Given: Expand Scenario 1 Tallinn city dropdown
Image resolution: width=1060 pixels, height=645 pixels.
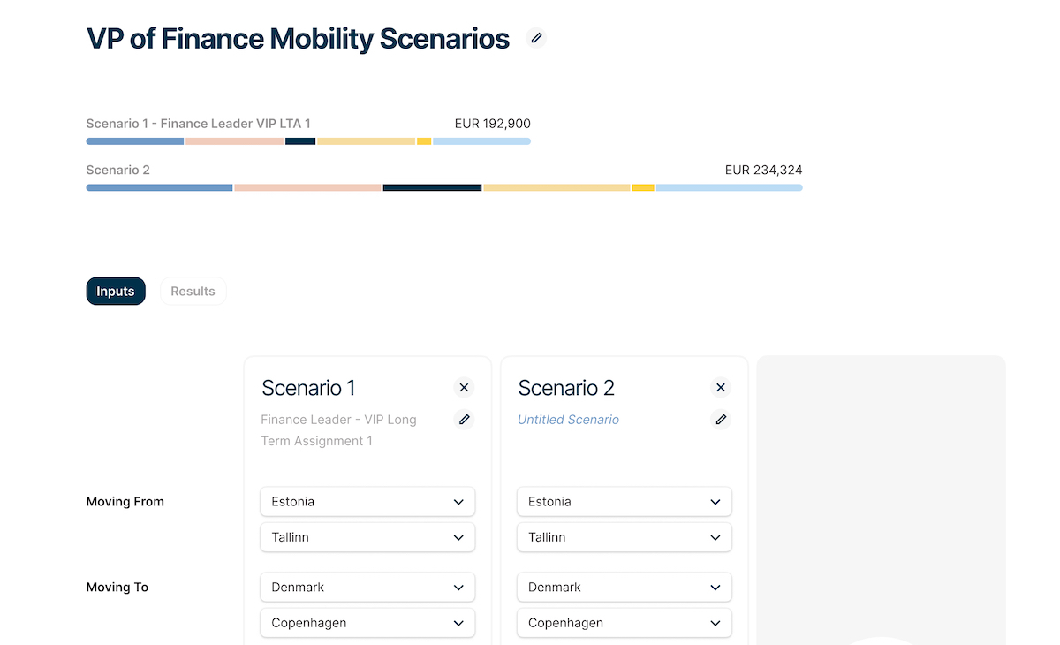Looking at the screenshot, I should tap(367, 537).
